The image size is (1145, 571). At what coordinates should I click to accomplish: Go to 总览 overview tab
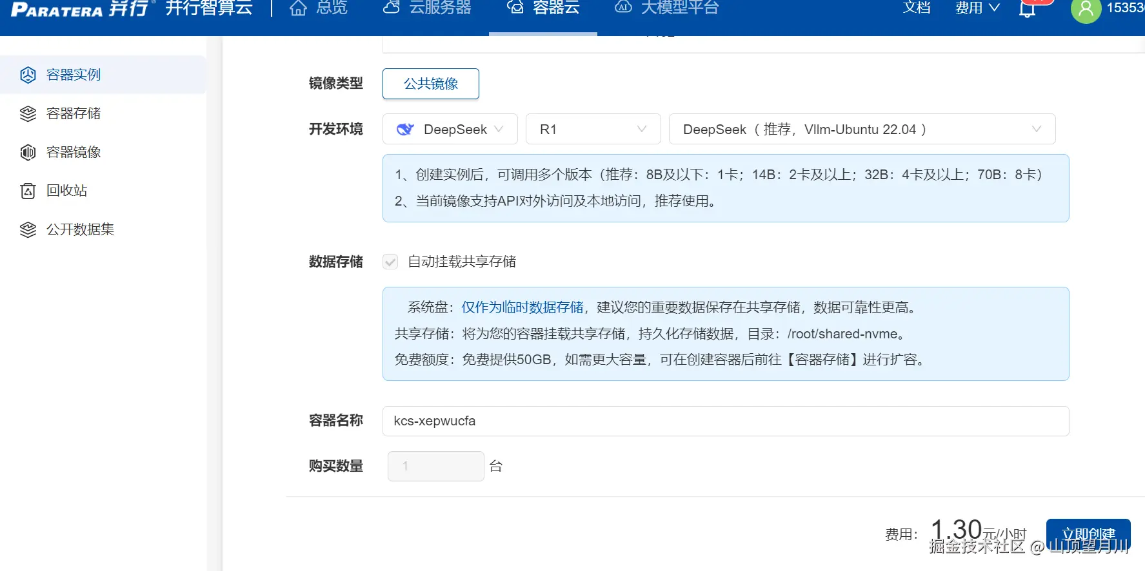(x=319, y=8)
